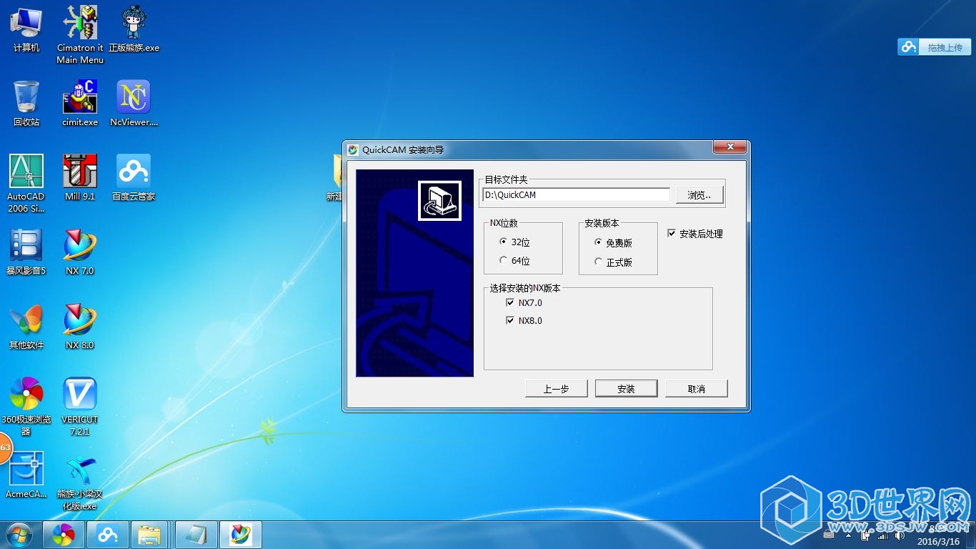Screen dimensions: 976x549
Task: Select the NcViewer desktop icon
Action: [x=134, y=103]
